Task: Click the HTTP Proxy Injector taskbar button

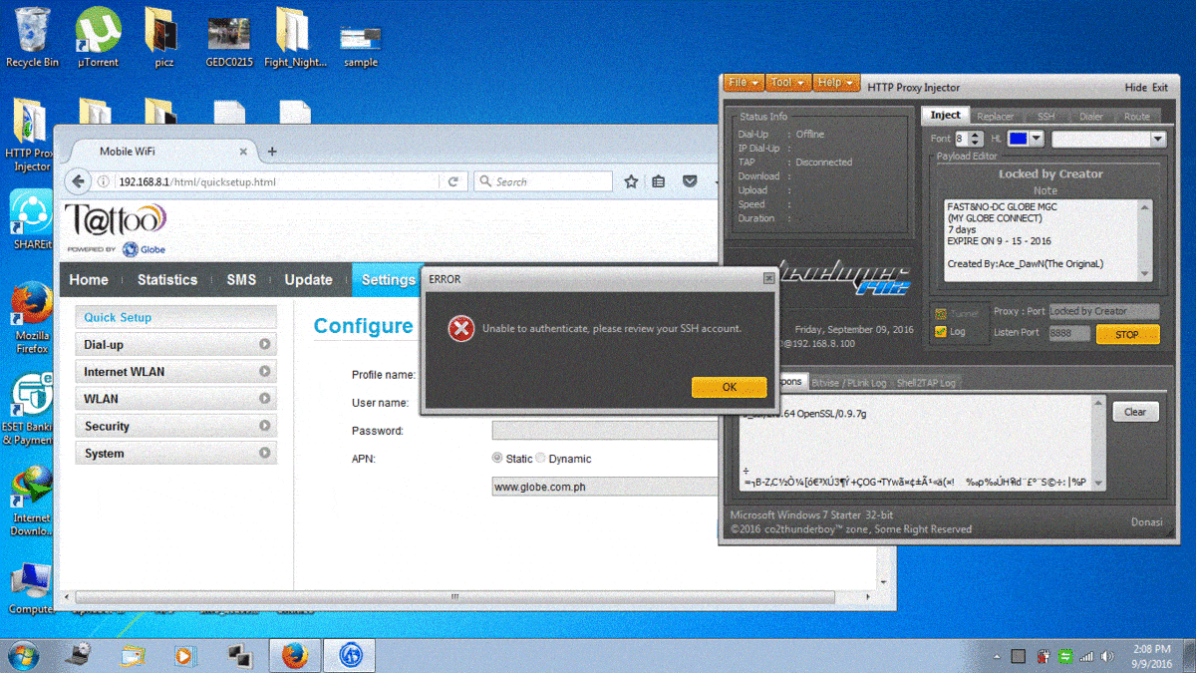Action: click(x=349, y=655)
